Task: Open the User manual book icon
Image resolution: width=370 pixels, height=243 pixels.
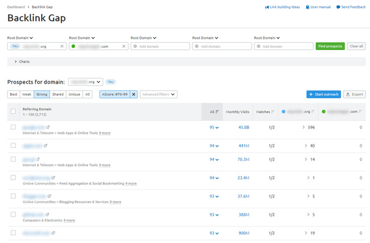Action: [x=308, y=7]
